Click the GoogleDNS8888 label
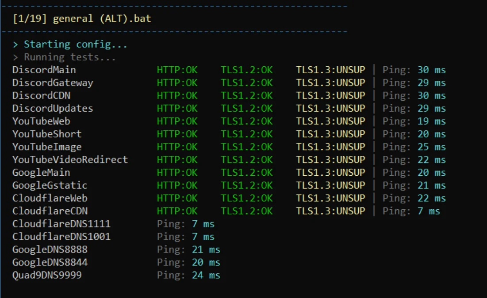487x298 pixels. pos(50,249)
